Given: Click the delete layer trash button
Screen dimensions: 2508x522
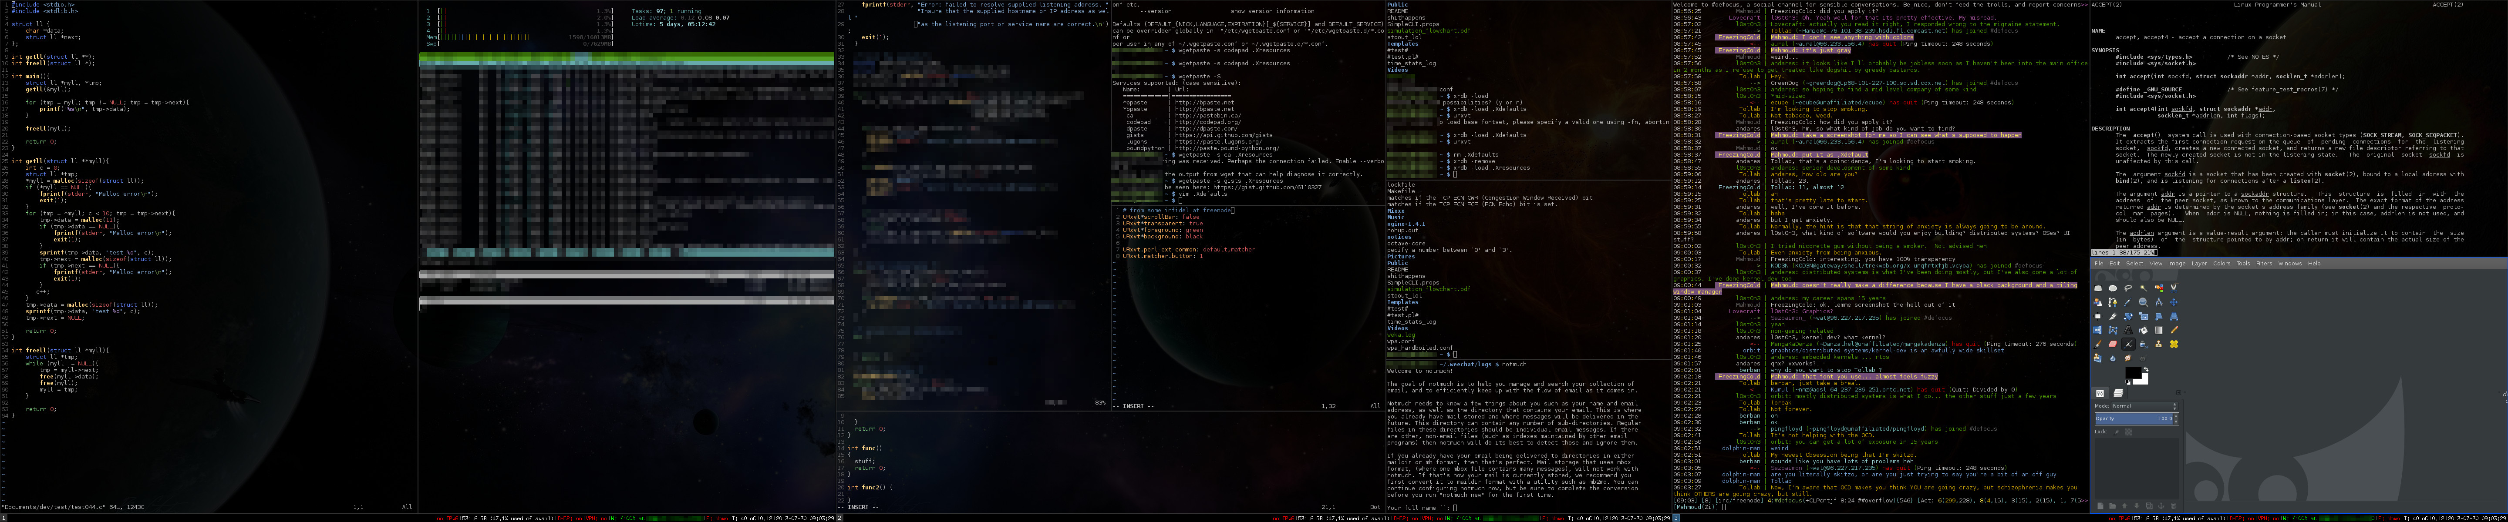Looking at the screenshot, I should 2173,505.
